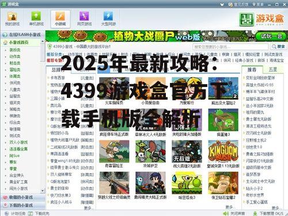Click the 游戏盒 logo
This screenshot has width=288, height=216.
pos(262,19)
